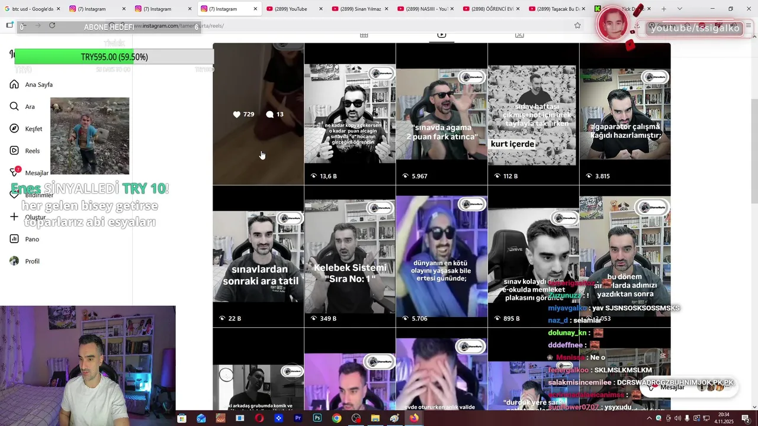Open the reel with 13,6 B views
758x426 pixels.
point(350,114)
